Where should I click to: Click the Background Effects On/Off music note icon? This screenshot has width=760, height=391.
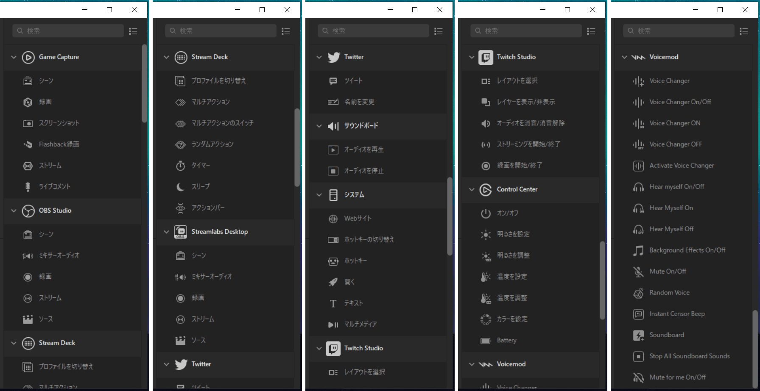(x=638, y=250)
